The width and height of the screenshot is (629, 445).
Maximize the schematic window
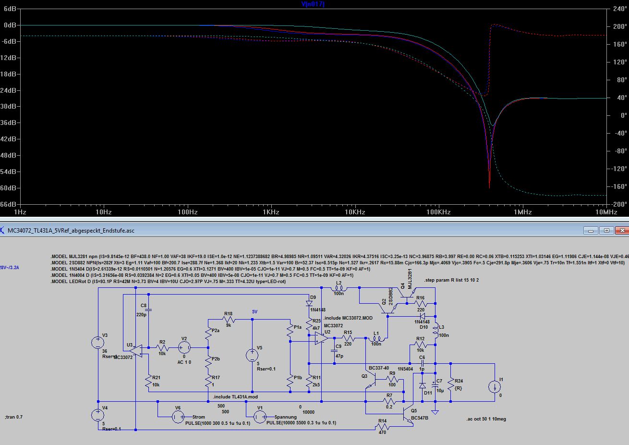(x=607, y=231)
